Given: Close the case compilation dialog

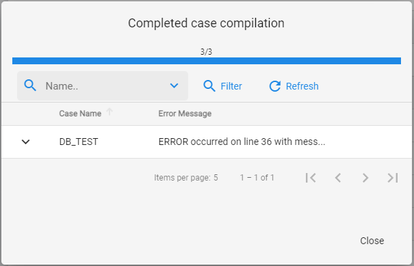Looking at the screenshot, I should tap(372, 241).
